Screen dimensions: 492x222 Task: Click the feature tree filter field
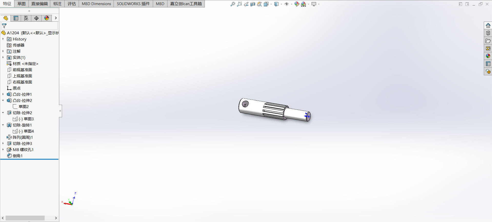29,26
